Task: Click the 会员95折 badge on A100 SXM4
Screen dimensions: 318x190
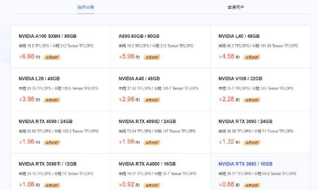Action: point(52,57)
